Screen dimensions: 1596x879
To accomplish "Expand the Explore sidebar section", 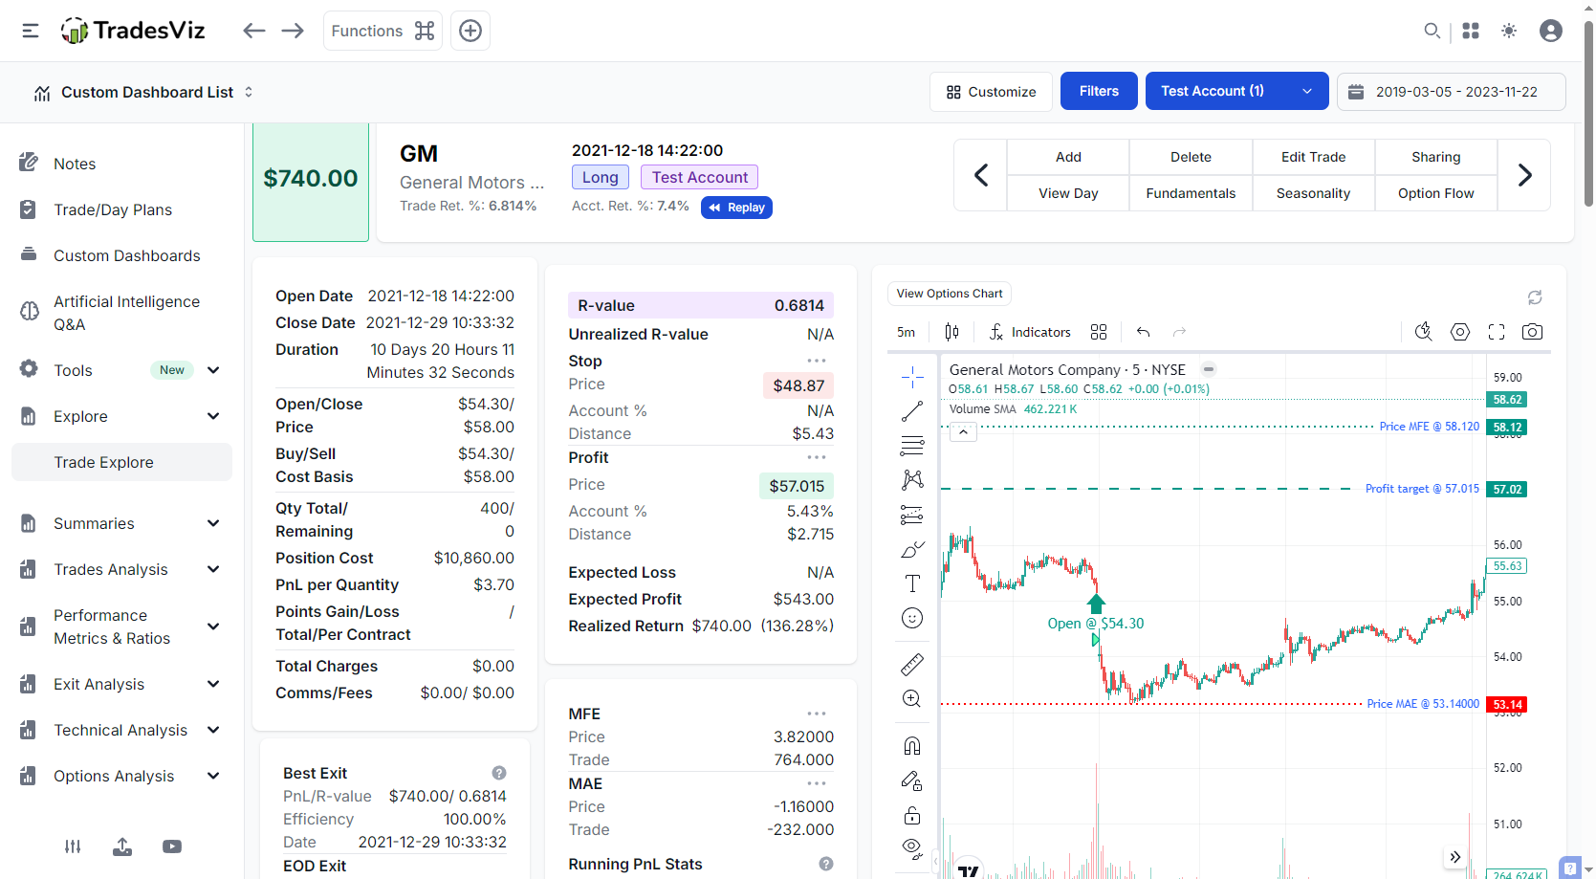I will click(121, 416).
